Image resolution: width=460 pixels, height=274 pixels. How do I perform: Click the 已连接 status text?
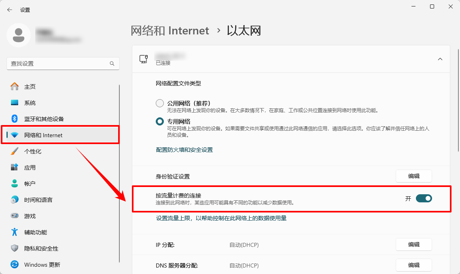click(163, 63)
